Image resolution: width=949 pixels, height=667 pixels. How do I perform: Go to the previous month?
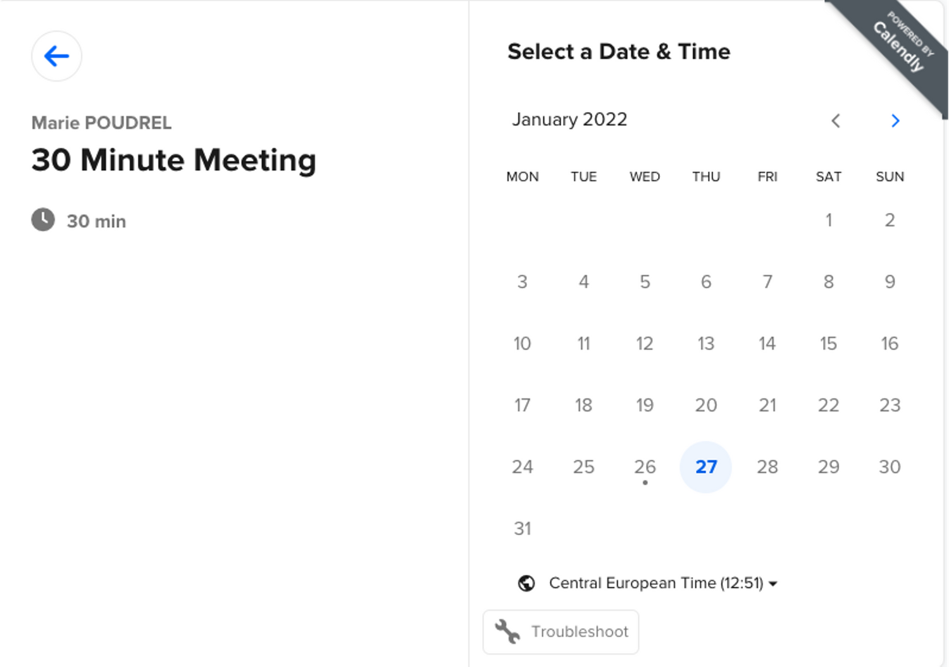[x=836, y=121]
